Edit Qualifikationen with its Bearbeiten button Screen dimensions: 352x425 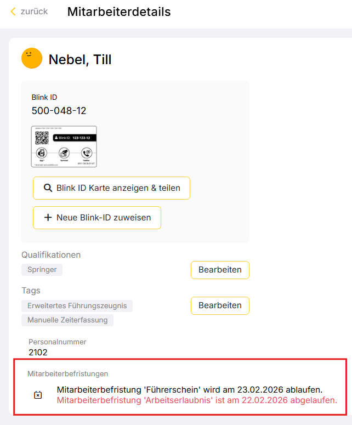click(220, 270)
